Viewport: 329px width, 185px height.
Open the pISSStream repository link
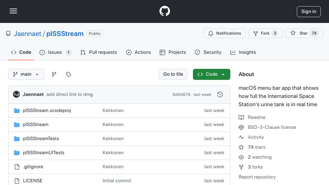coord(65,34)
